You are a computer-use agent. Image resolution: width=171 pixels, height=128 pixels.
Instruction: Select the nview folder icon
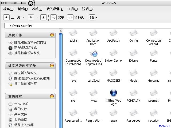coord(93,93)
